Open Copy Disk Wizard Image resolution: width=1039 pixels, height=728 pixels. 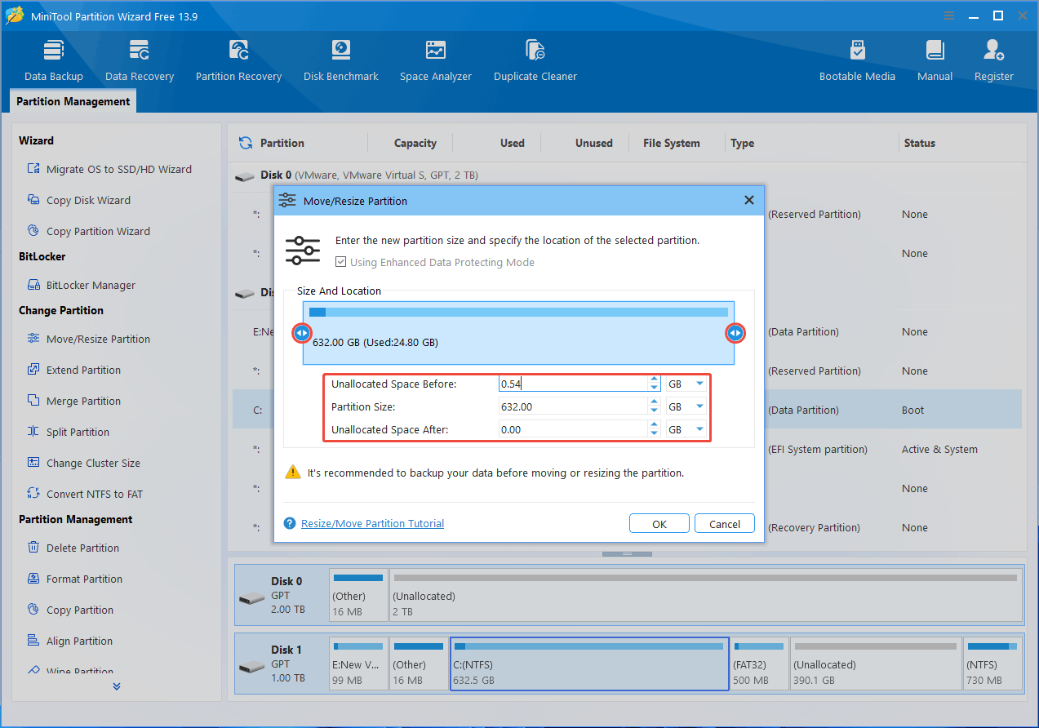click(x=79, y=200)
